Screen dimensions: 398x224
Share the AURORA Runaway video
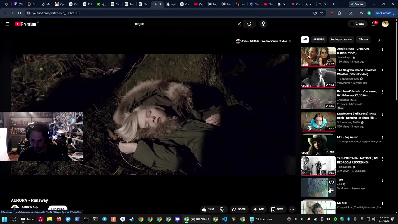(239, 209)
